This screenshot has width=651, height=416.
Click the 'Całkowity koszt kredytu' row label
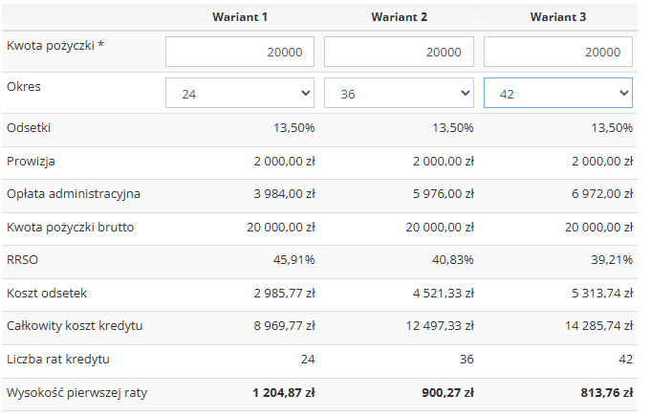pyautogui.click(x=75, y=325)
